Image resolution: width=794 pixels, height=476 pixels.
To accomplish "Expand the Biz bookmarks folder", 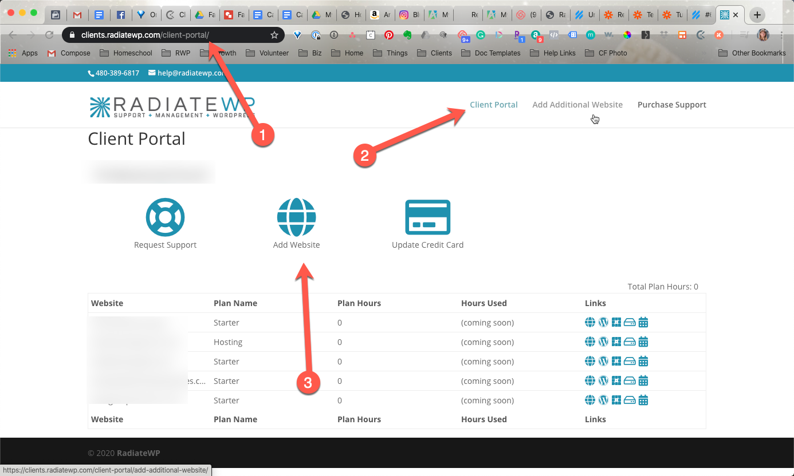I will tap(310, 53).
